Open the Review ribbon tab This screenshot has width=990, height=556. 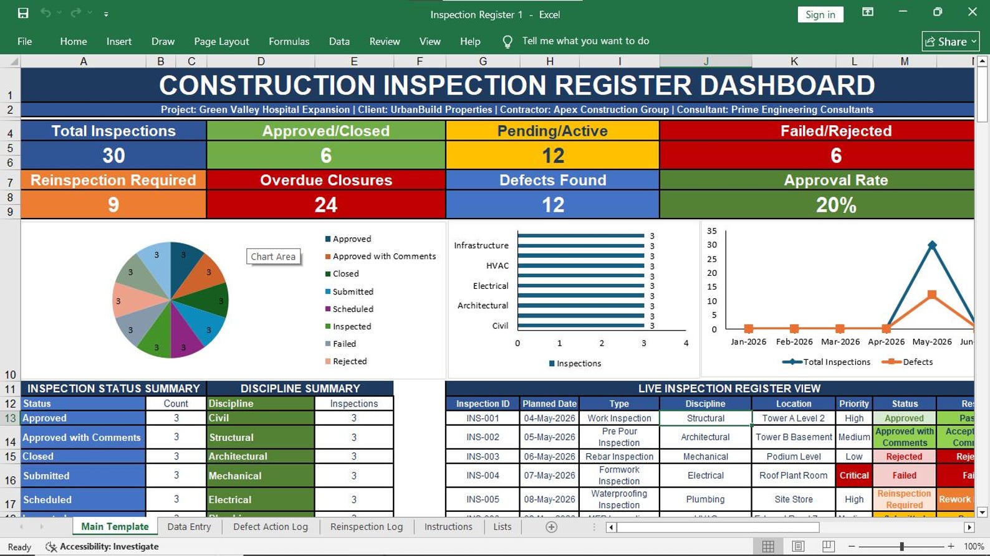coord(385,41)
